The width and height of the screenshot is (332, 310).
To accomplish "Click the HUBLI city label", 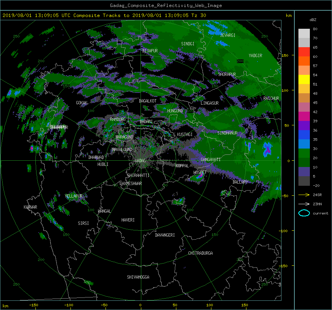I will pyautogui.click(x=103, y=164).
